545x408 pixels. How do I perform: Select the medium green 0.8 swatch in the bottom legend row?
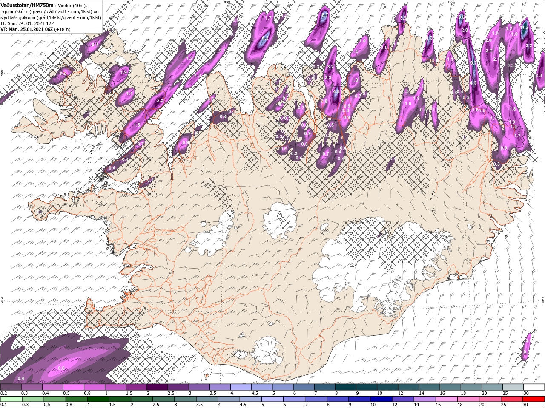77,399
